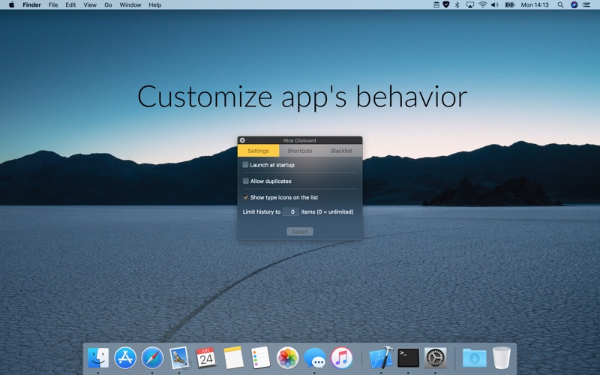This screenshot has height=375, width=600.
Task: Enable the Launch at startup checkbox
Action: tap(245, 165)
